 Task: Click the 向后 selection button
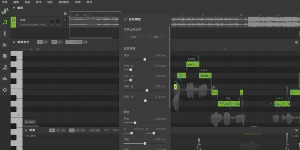[x=134, y=37]
